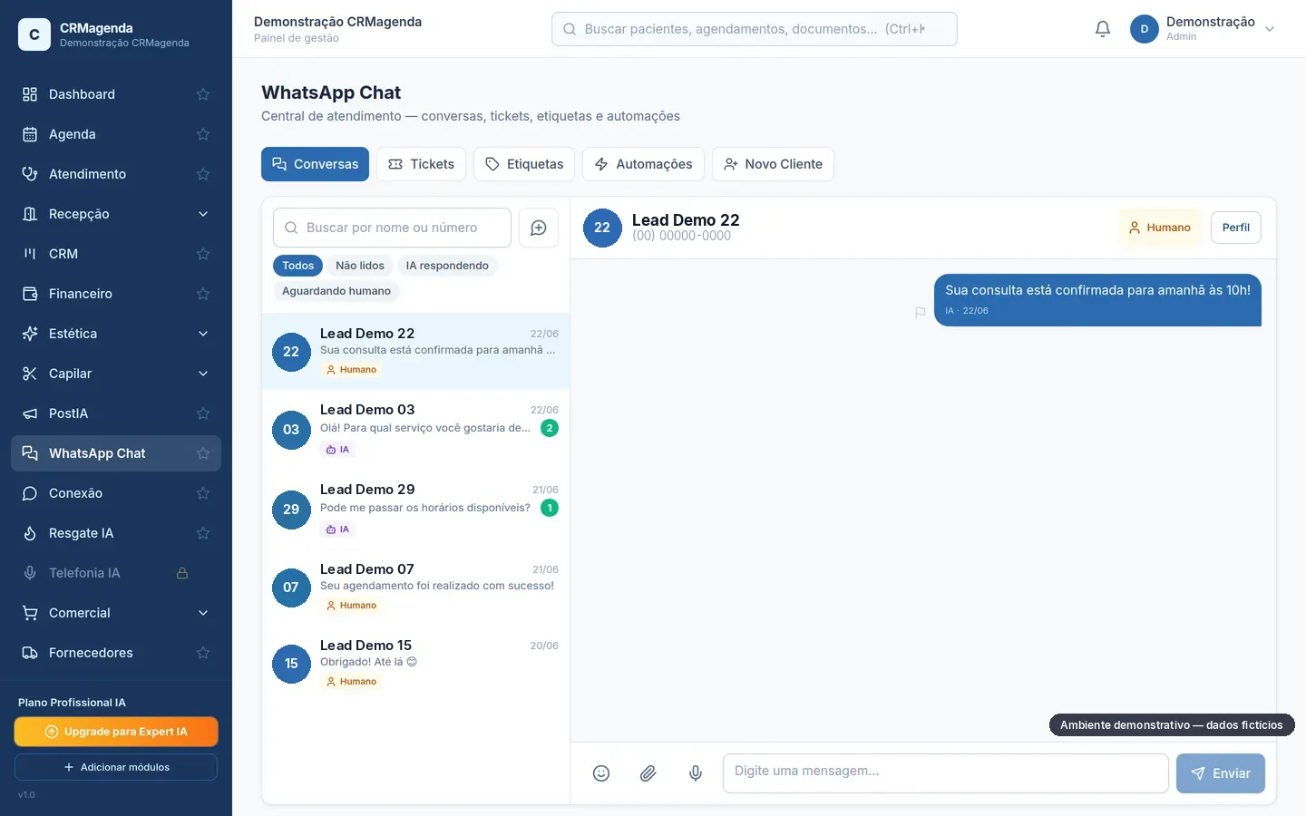Filter conversations by Não lidos
Screen dimensions: 1306x816
[x=360, y=266]
